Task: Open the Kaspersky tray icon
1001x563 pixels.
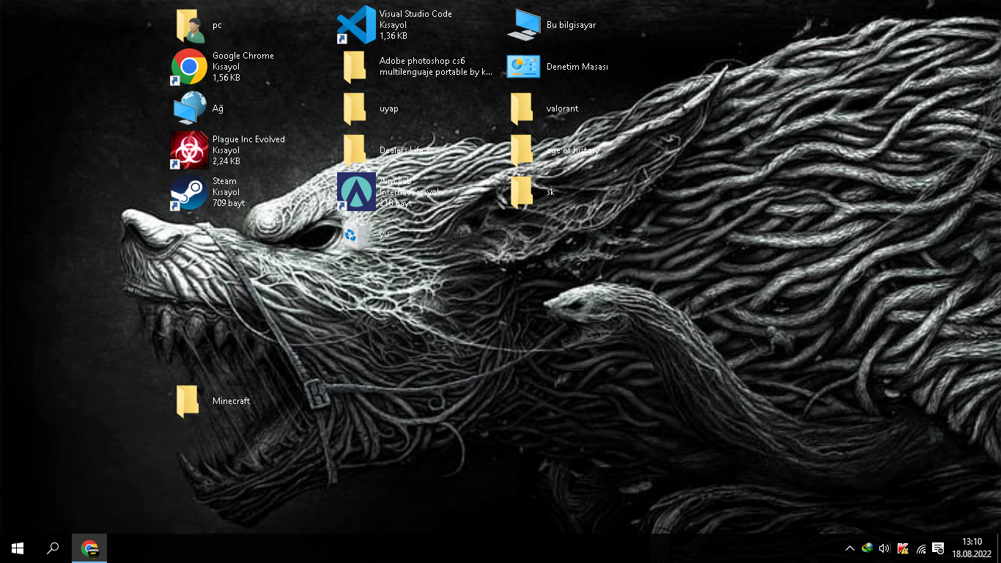Action: [x=903, y=548]
